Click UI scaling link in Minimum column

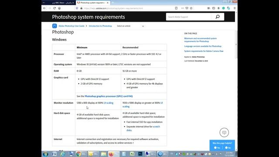109,103
